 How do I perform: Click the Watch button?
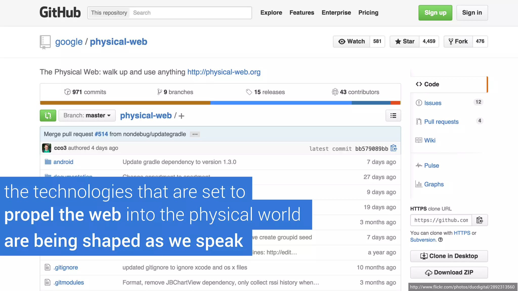coord(352,41)
